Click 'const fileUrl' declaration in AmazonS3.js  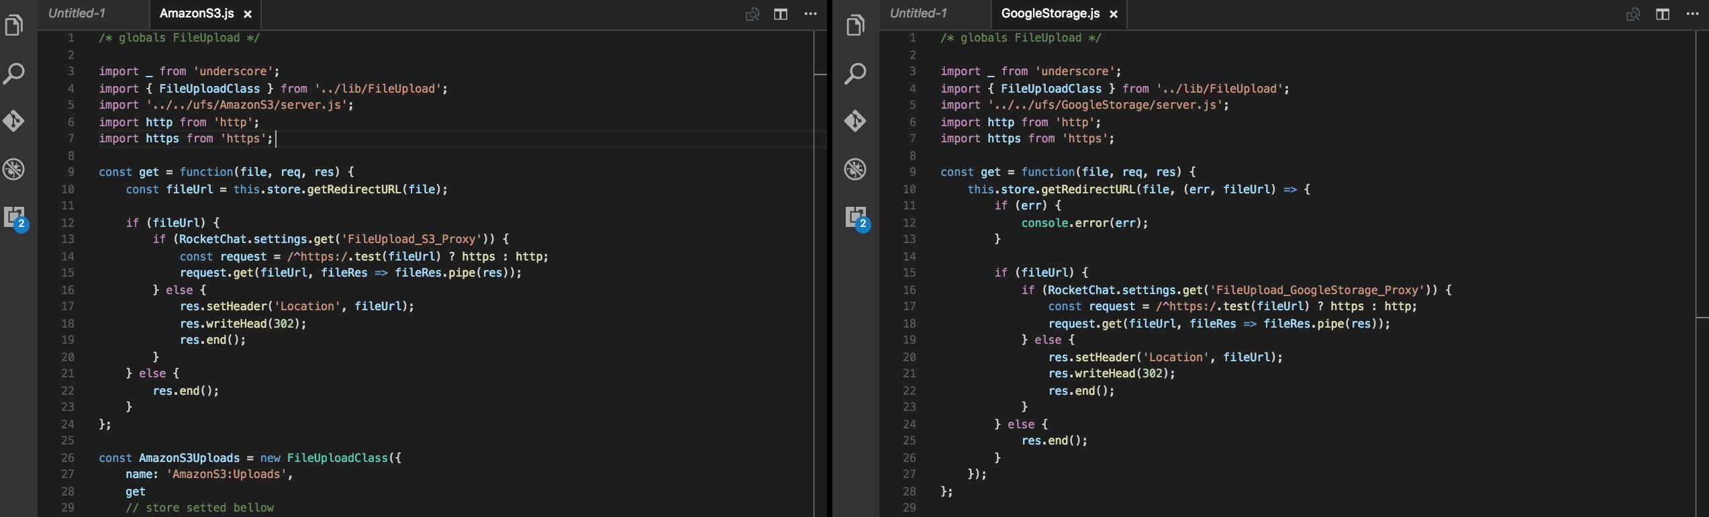pyautogui.click(x=169, y=189)
